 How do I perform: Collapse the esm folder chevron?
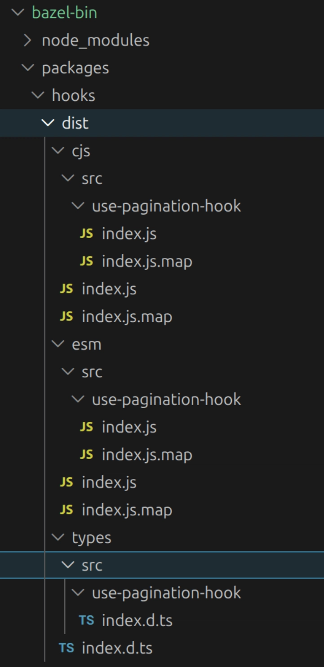[58, 344]
